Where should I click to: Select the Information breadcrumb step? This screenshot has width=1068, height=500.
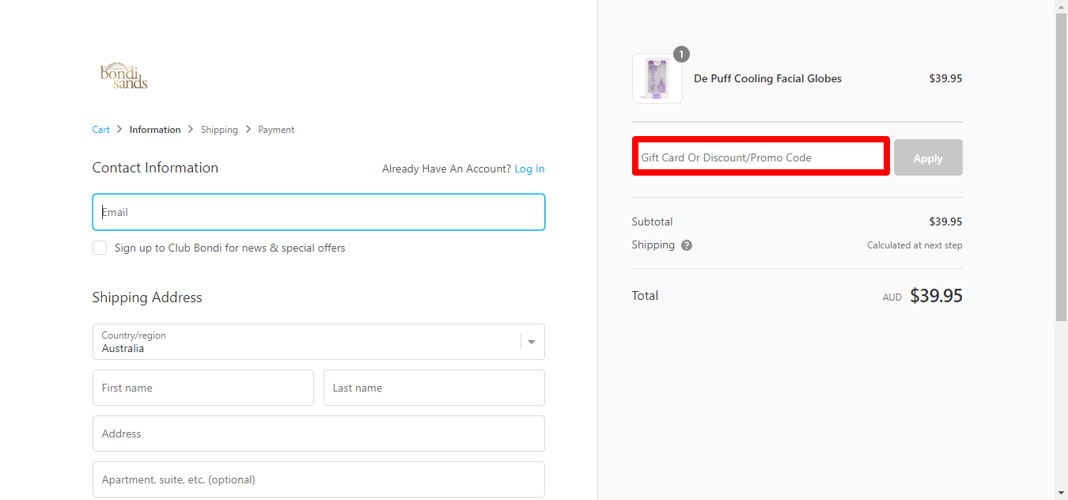point(155,130)
